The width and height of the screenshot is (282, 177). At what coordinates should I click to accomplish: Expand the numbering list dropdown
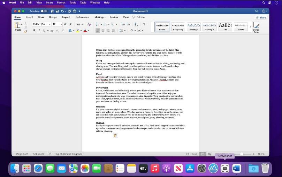pos(109,24)
